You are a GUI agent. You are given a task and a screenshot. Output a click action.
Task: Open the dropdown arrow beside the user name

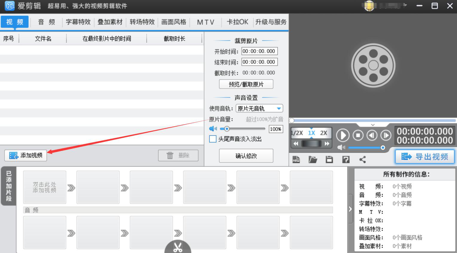coord(405,5)
